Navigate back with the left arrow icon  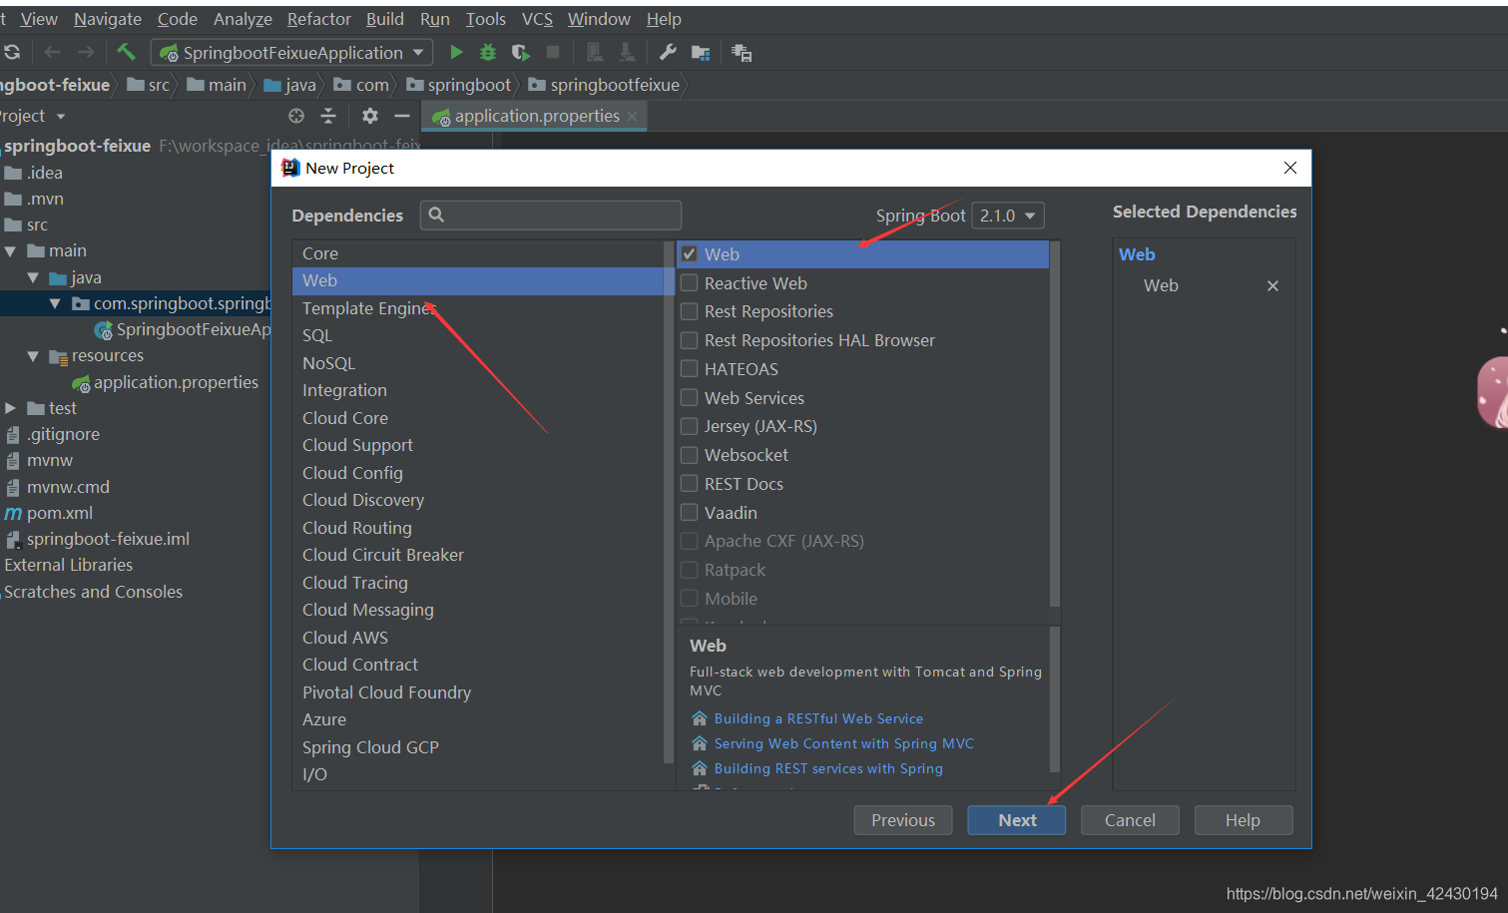pos(52,52)
